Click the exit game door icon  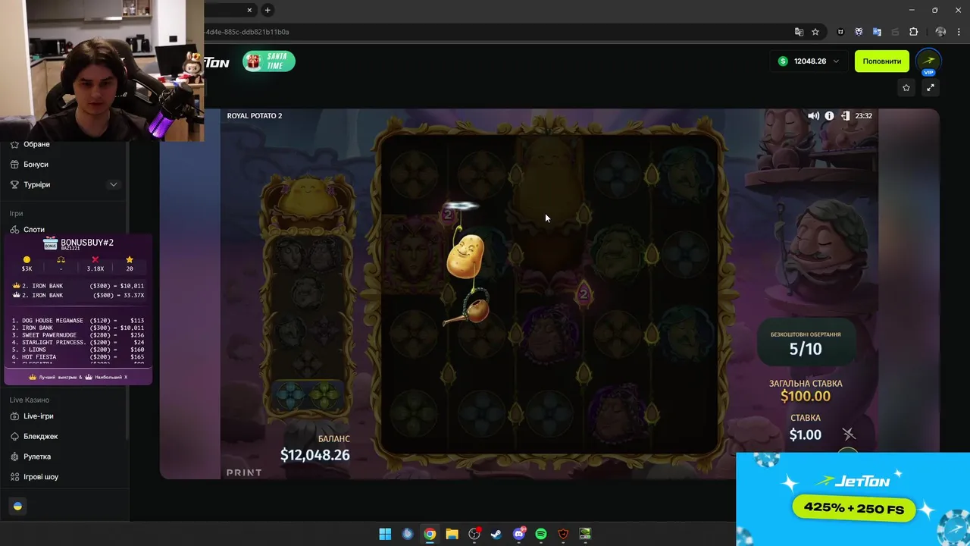click(845, 116)
